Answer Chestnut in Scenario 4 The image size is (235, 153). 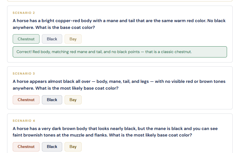[26, 147]
